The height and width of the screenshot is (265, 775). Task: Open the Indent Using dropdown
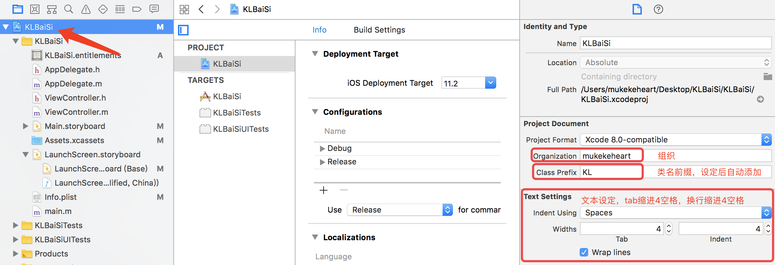[x=676, y=213]
